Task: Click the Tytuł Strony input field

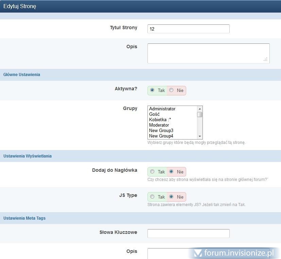Action: 188,29
